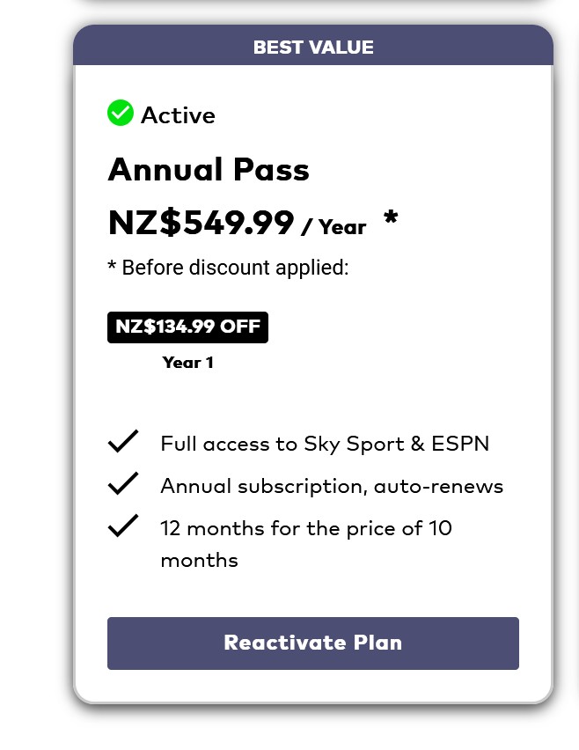The width and height of the screenshot is (579, 750).
Task: Click the Annual Pass plan heading
Action: pyautogui.click(x=209, y=170)
